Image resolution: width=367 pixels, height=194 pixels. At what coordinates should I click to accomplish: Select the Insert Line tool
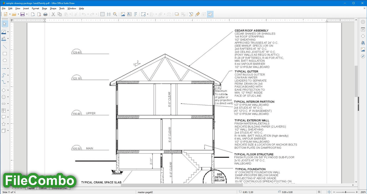coord(5,47)
